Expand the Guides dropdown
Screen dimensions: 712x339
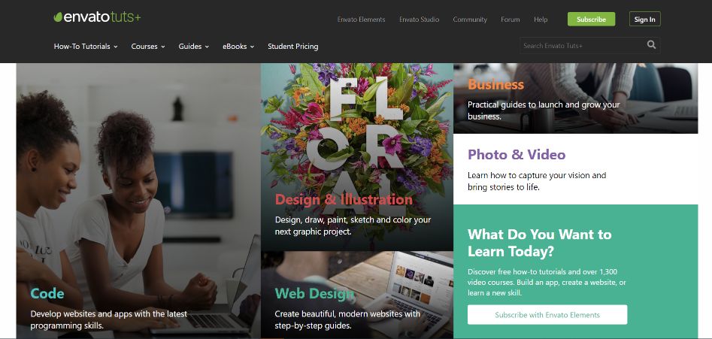click(x=193, y=47)
